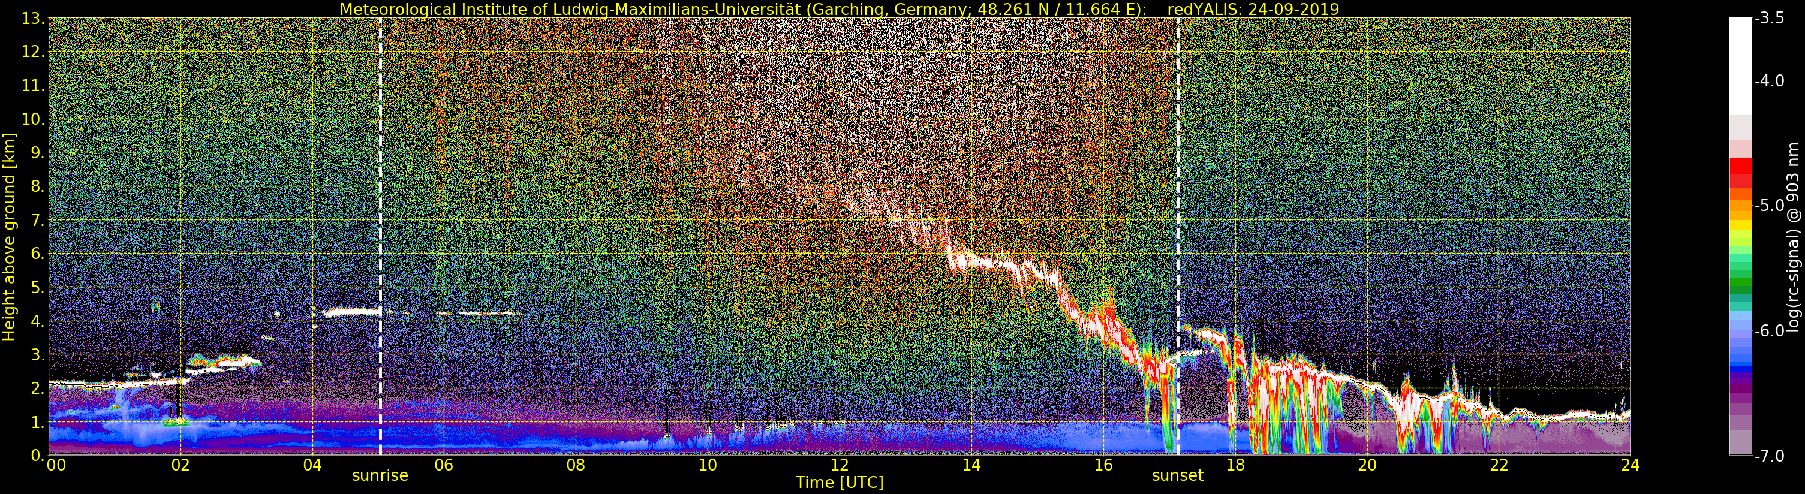Screen dimensions: 1805x494
Task: Click the "00" time axis tick label
Action: point(56,465)
